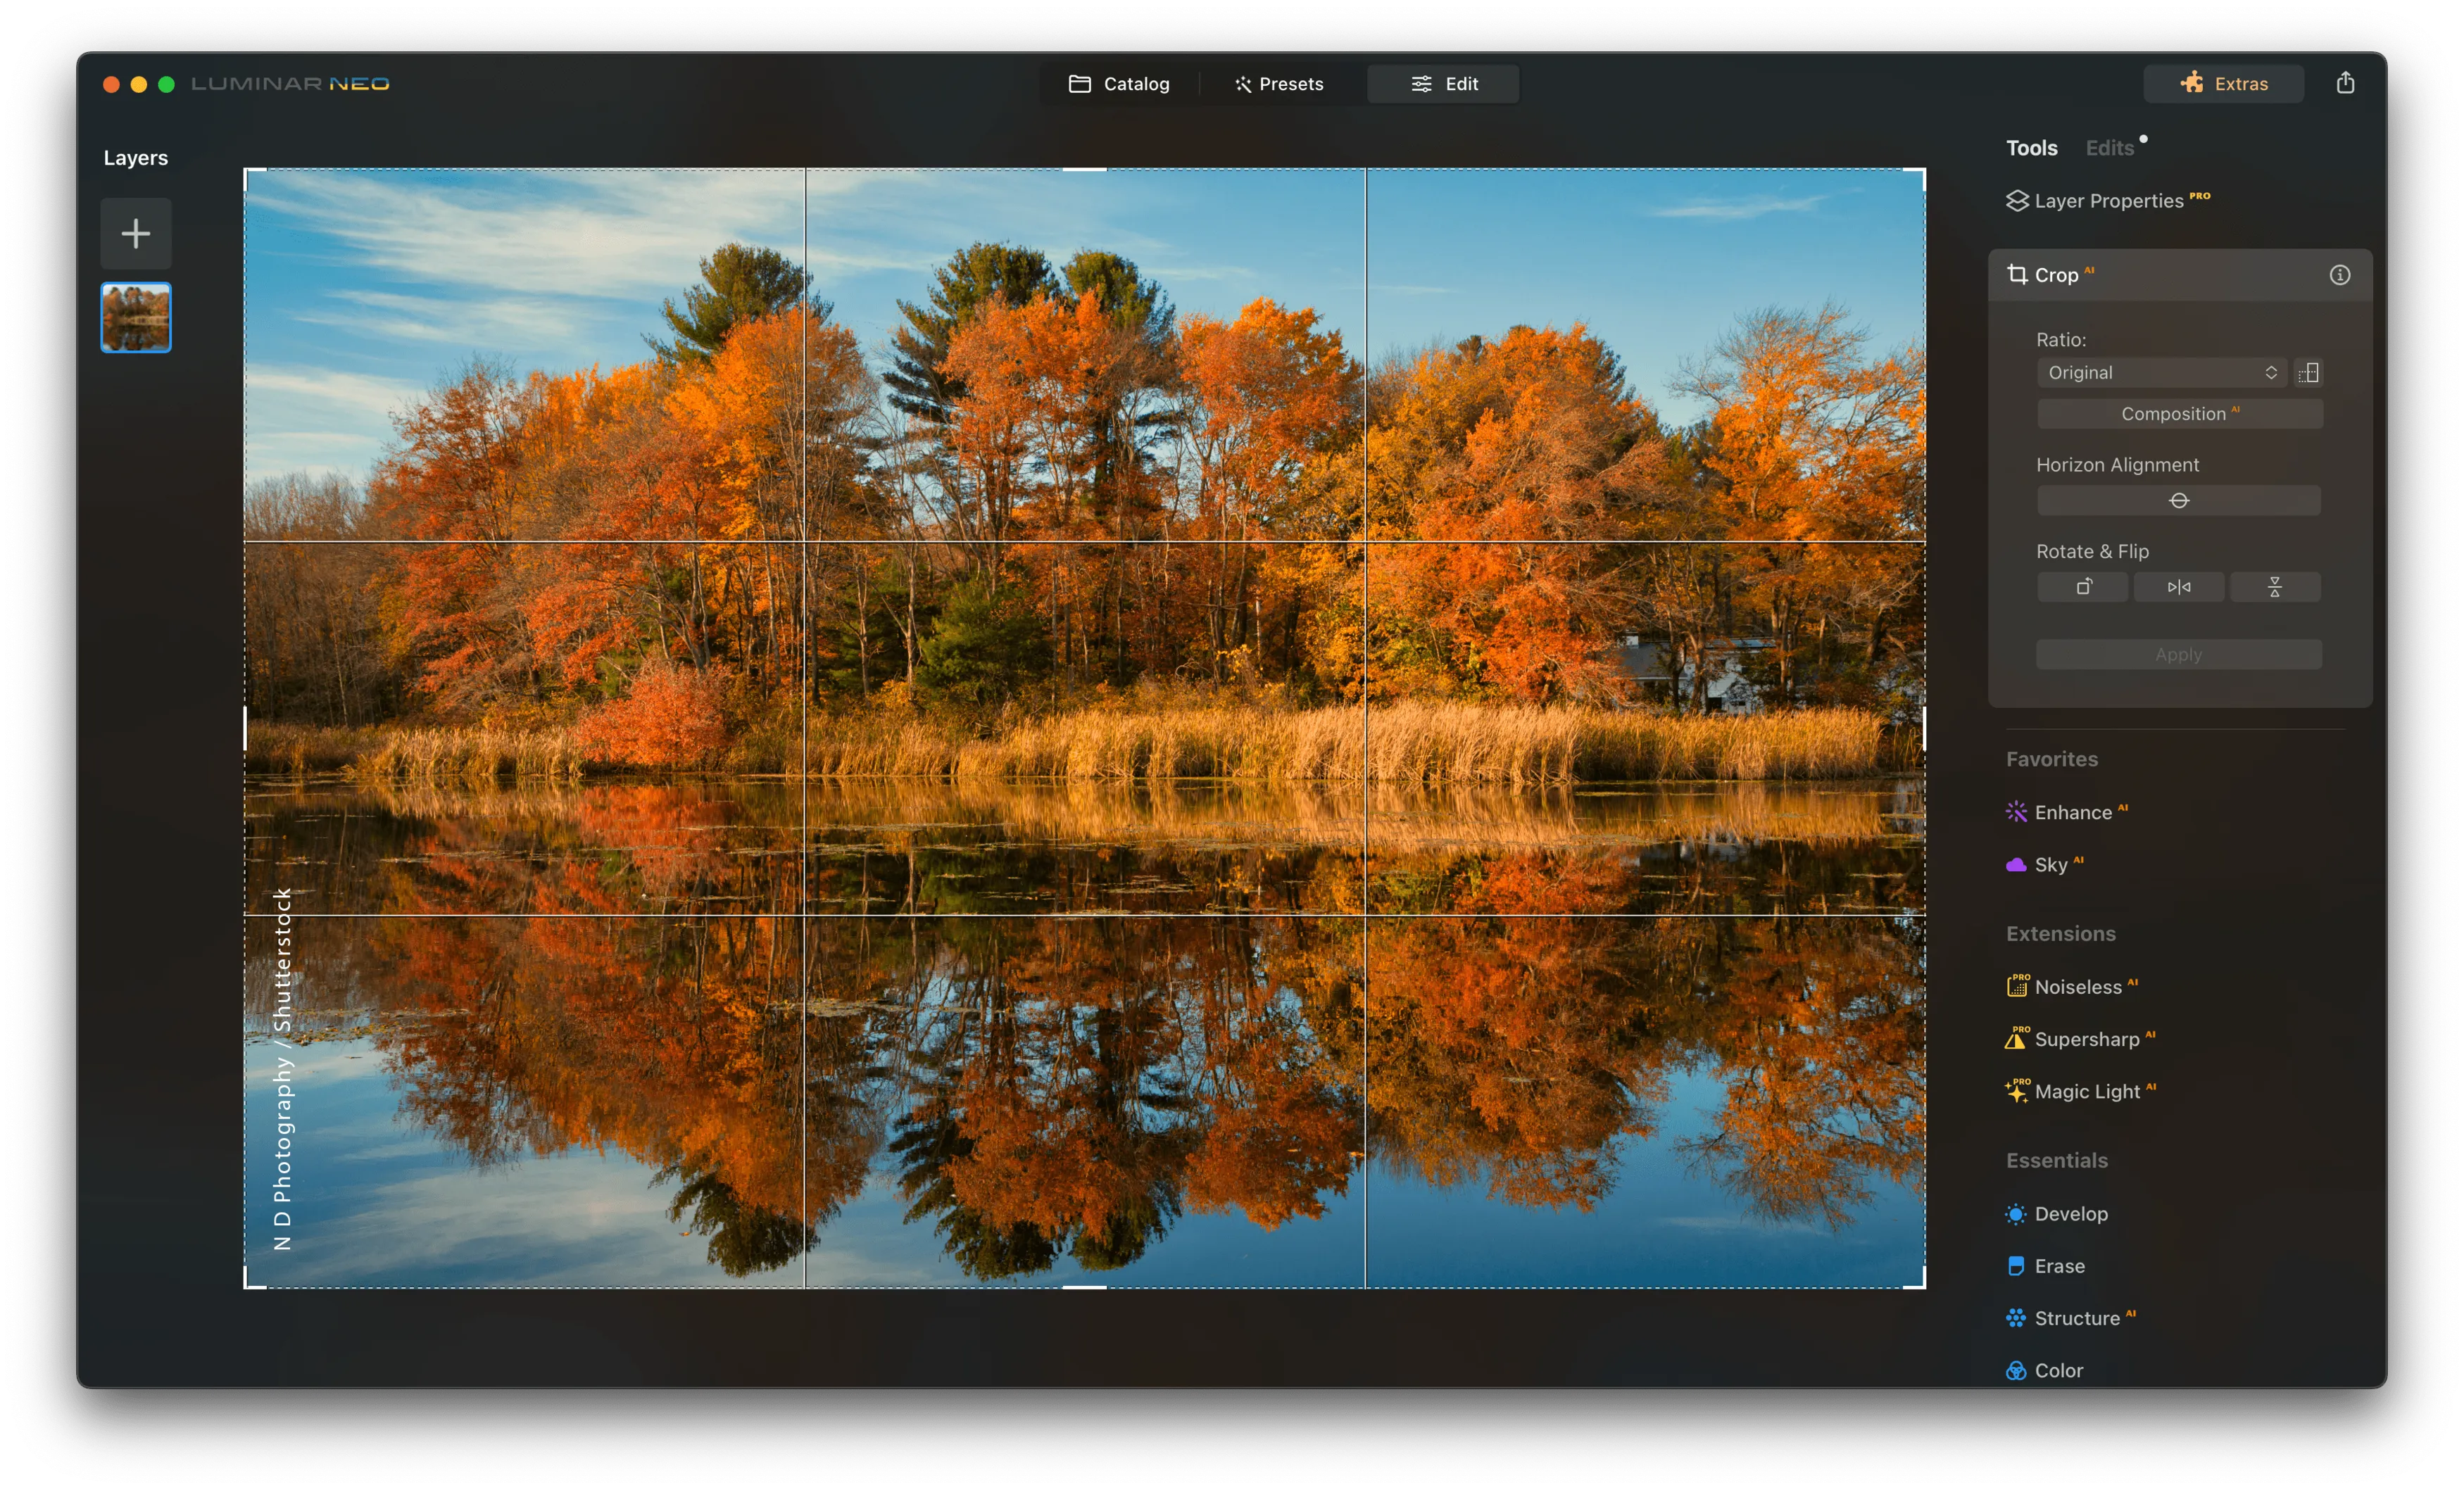Image resolution: width=2464 pixels, height=1490 pixels.
Task: Expand the Develop tool
Action: tap(2070, 1214)
